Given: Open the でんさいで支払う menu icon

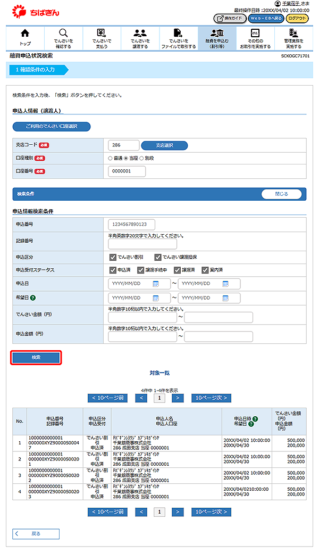Looking at the screenshot, I should tap(102, 33).
